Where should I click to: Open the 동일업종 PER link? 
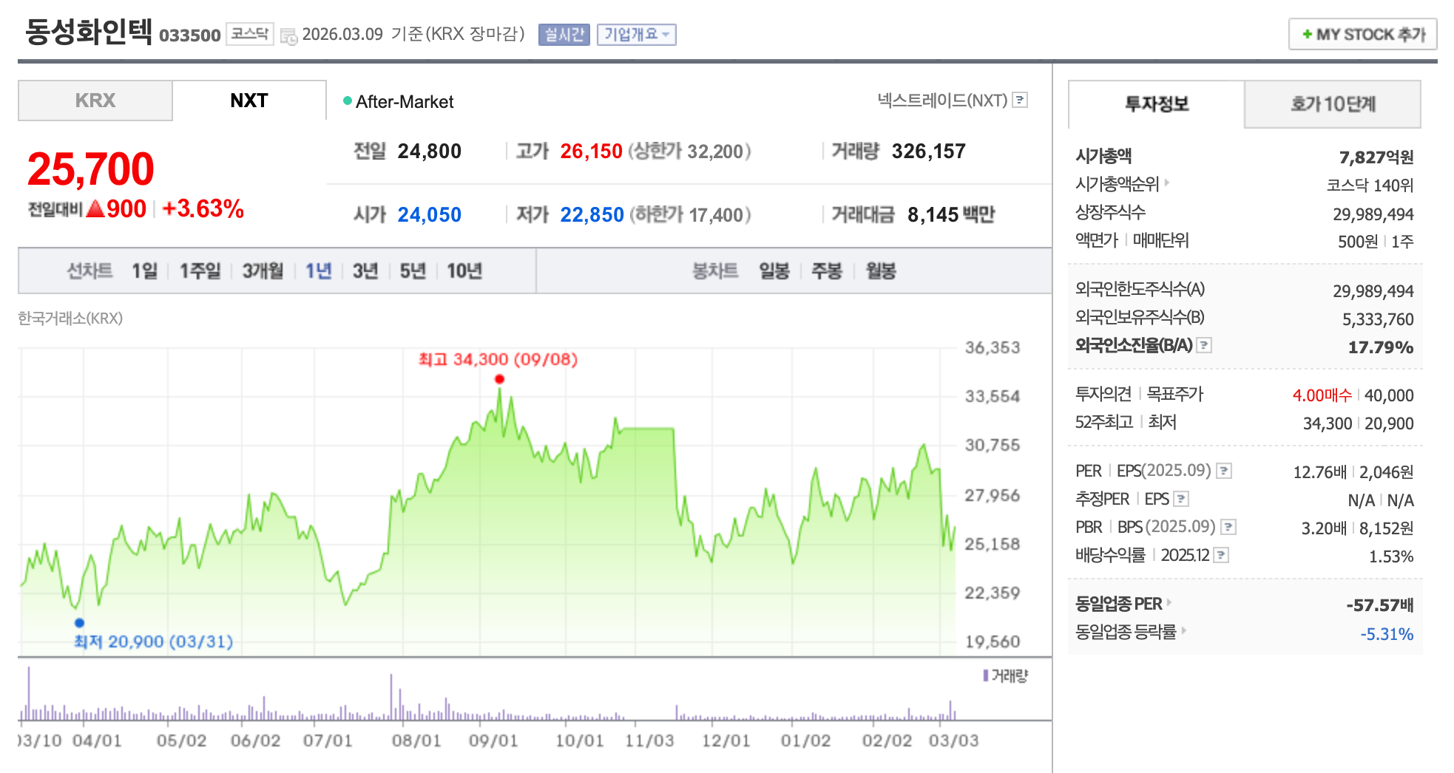coord(1118,604)
